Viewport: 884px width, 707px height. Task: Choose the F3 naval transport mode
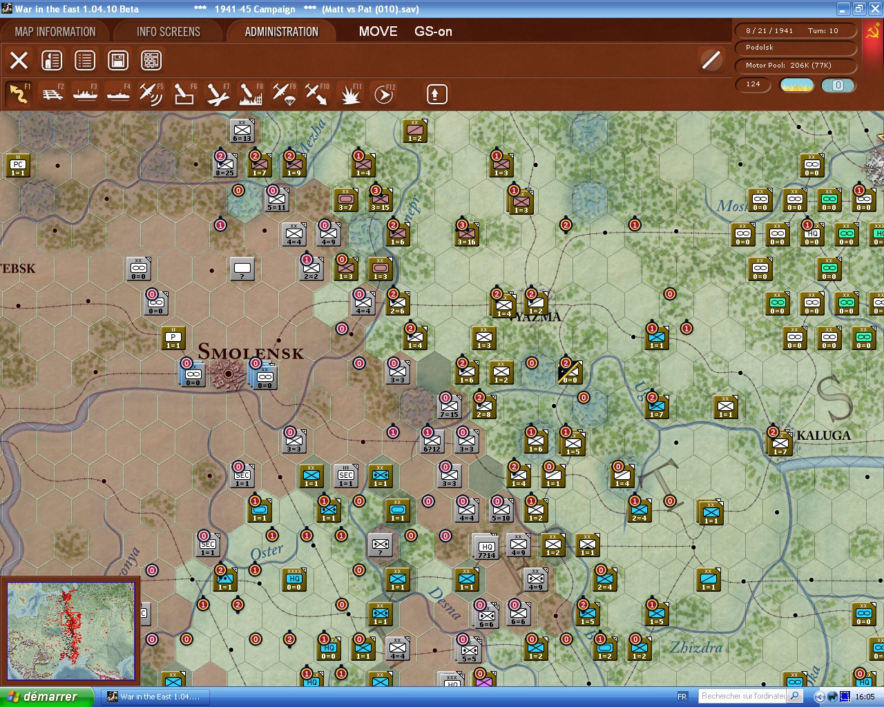pos(85,94)
